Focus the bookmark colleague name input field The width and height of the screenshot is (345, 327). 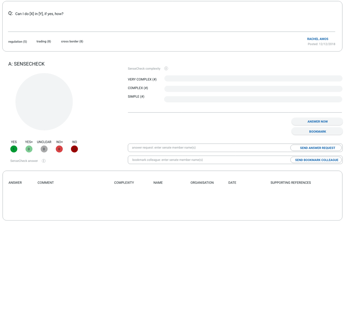point(209,160)
